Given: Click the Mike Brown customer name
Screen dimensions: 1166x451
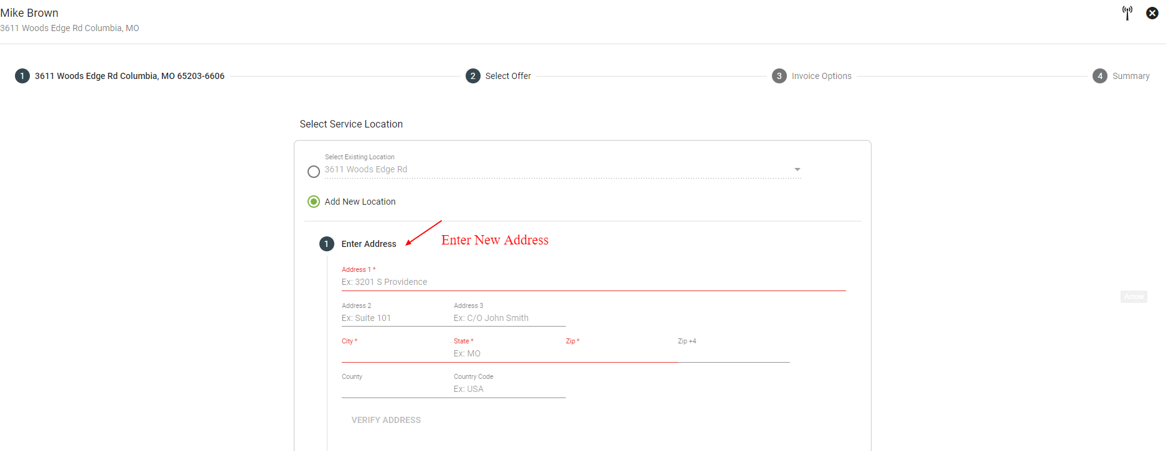Looking at the screenshot, I should 29,13.
